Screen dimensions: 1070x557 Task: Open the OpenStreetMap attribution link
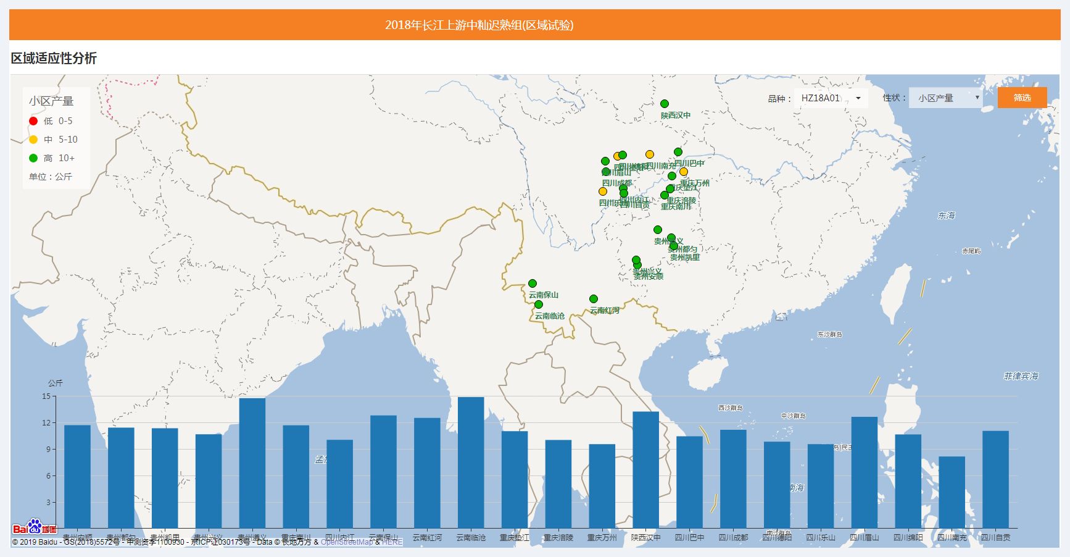347,542
